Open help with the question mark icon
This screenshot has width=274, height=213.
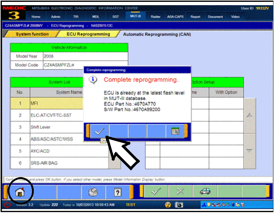[x=117, y=192]
